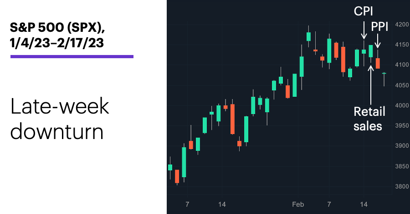410x214 pixels.
Task: Click the final small candle near 4080
Action: [x=384, y=74]
